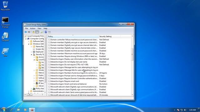Launch Internet Explorer from the taskbar
Image resolution: width=200 pixels, height=112 pixels.
12,110
